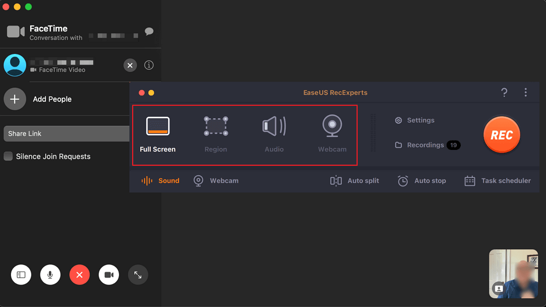Screen dimensions: 546x307
Task: Show participant info in FaceTime
Action: point(149,65)
